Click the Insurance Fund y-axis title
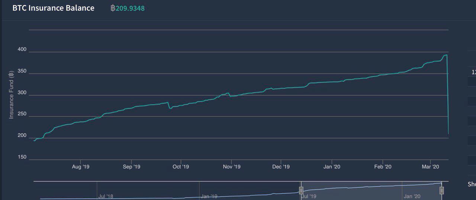The image size is (476, 200). (11, 94)
